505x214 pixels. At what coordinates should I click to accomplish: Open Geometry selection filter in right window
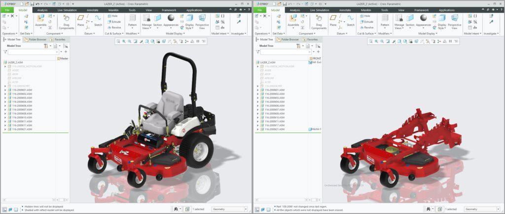(x=482, y=209)
